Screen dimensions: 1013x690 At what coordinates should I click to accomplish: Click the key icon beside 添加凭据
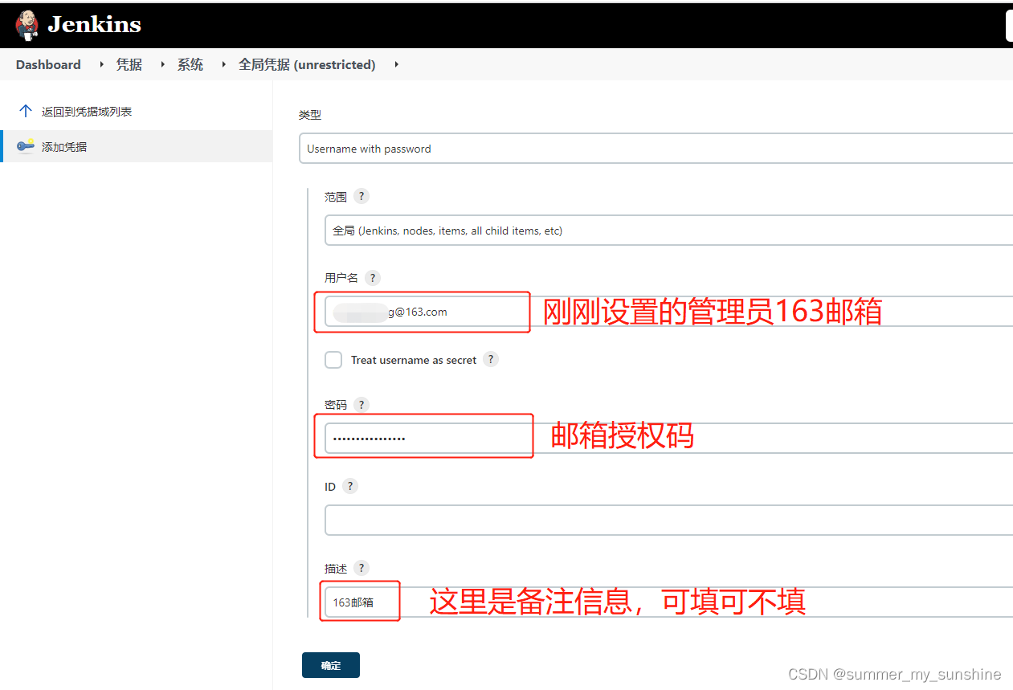pos(26,146)
